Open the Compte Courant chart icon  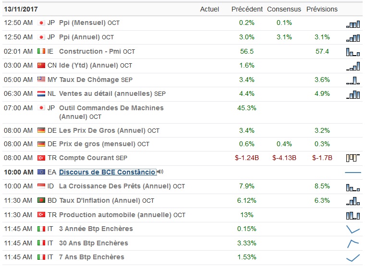[353, 158]
